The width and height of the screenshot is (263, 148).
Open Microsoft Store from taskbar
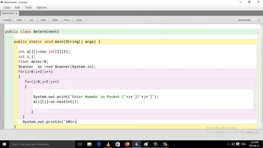click(x=118, y=144)
